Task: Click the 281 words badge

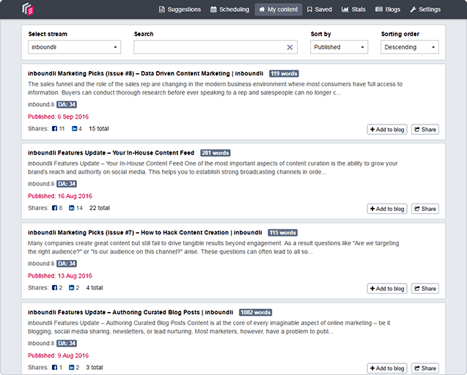Action: pyautogui.click(x=216, y=153)
